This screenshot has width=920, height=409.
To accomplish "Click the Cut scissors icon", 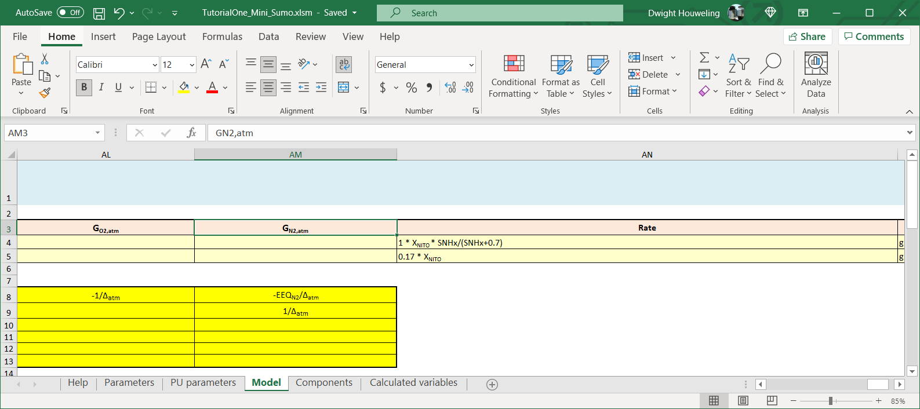I will 45,59.
